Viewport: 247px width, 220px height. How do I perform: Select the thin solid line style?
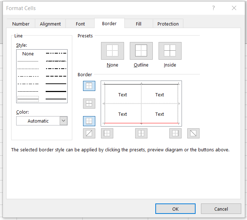[28, 99]
